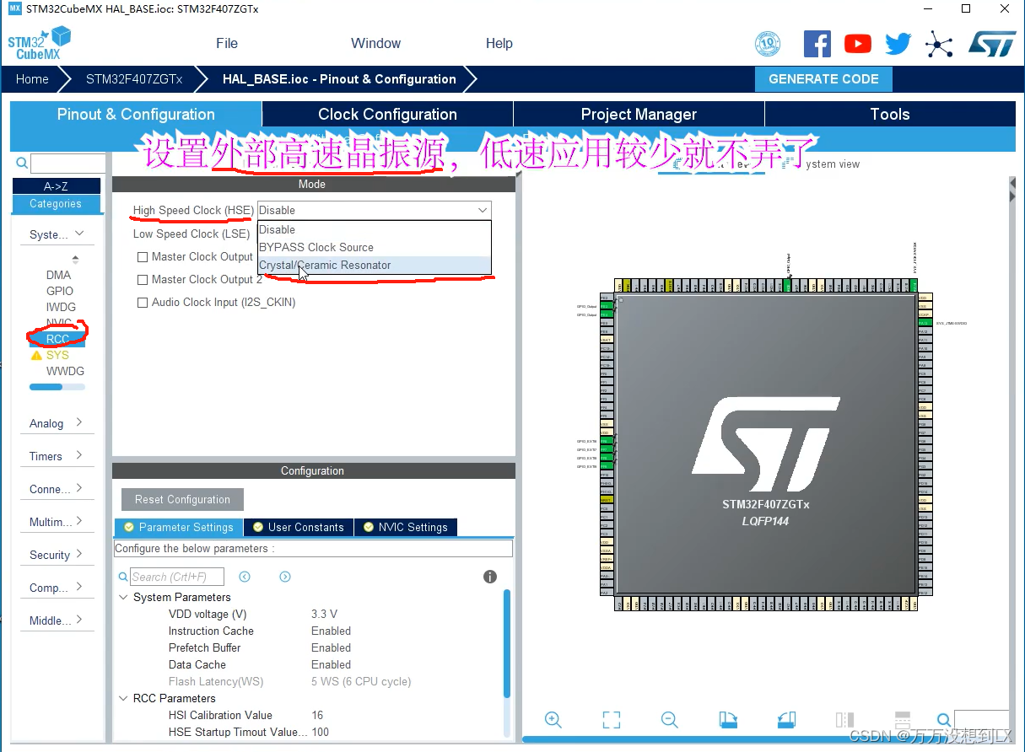The image size is (1025, 752).
Task: Sort peripherals with A->Z button
Action: pyautogui.click(x=57, y=186)
